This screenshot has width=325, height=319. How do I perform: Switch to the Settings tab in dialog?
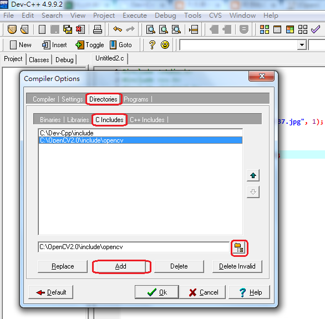72,99
